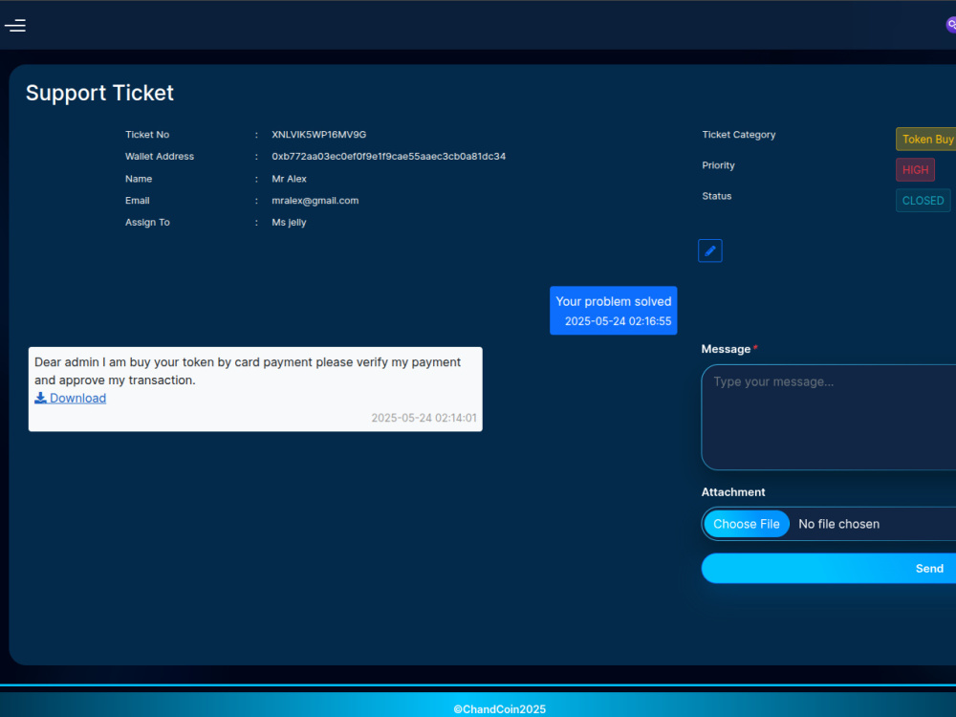956x717 pixels.
Task: Click the email mralex@gmail.com
Action: click(315, 201)
